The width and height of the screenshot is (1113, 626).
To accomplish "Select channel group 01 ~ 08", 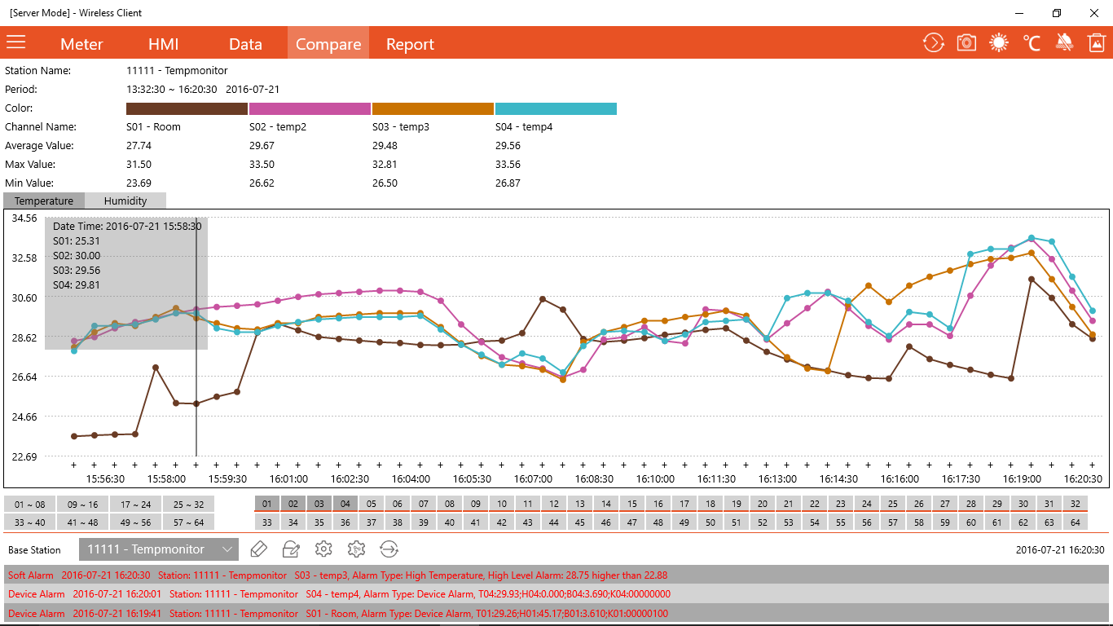I will pos(30,504).
